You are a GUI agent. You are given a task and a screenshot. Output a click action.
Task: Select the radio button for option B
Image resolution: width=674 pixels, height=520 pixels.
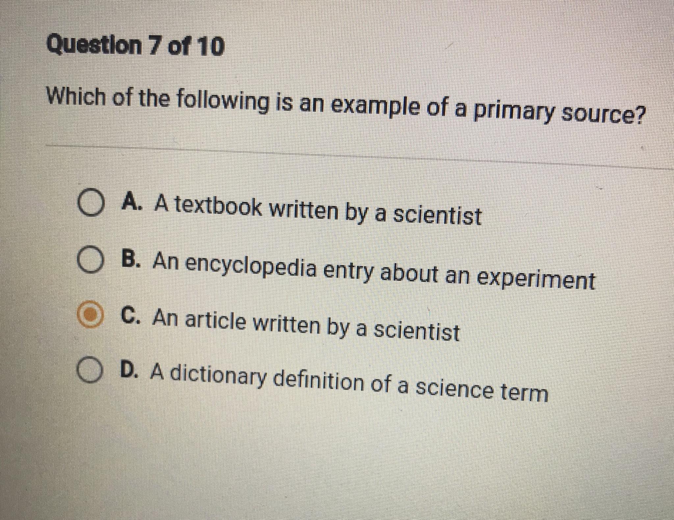(89, 262)
